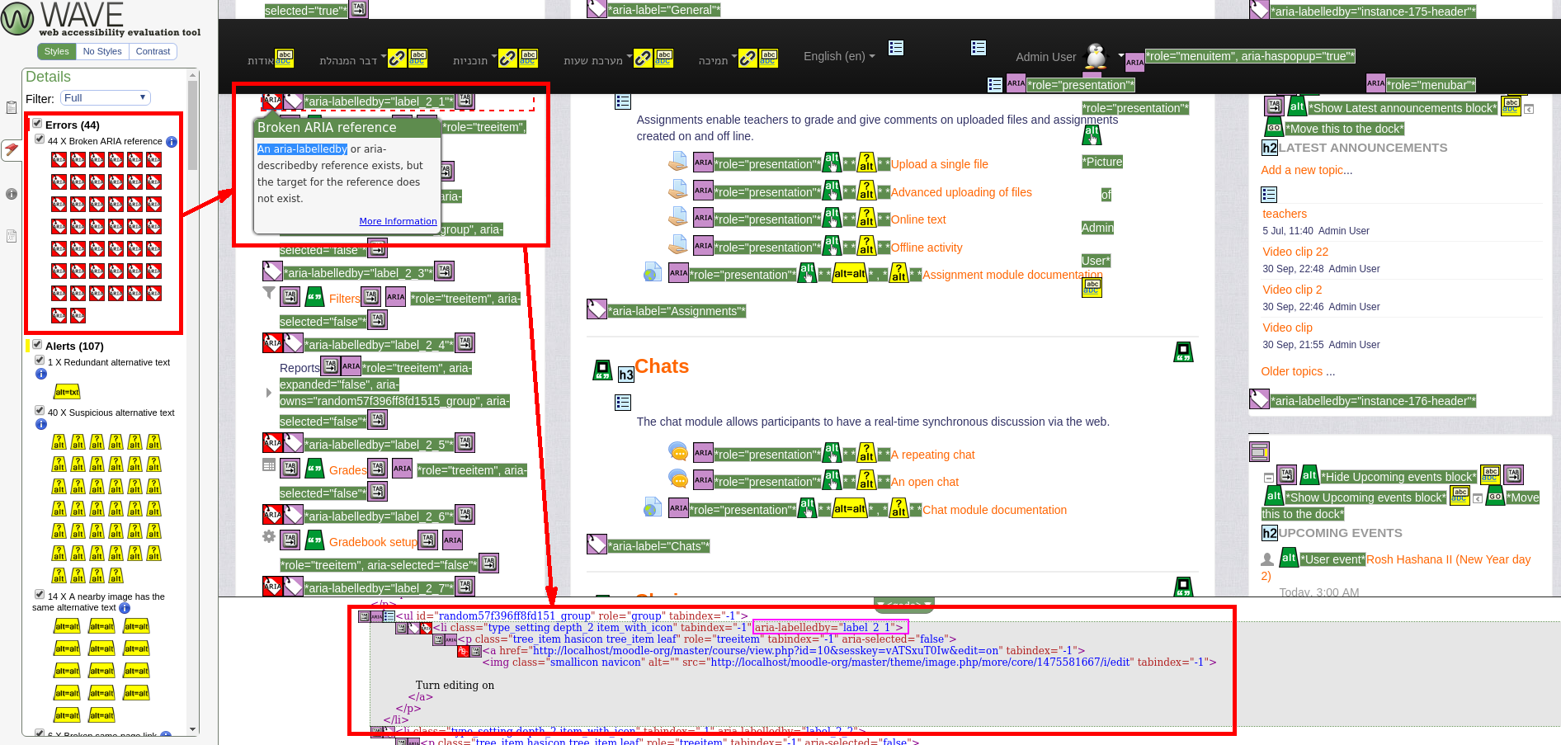Click the WAVE logo

coord(101,19)
